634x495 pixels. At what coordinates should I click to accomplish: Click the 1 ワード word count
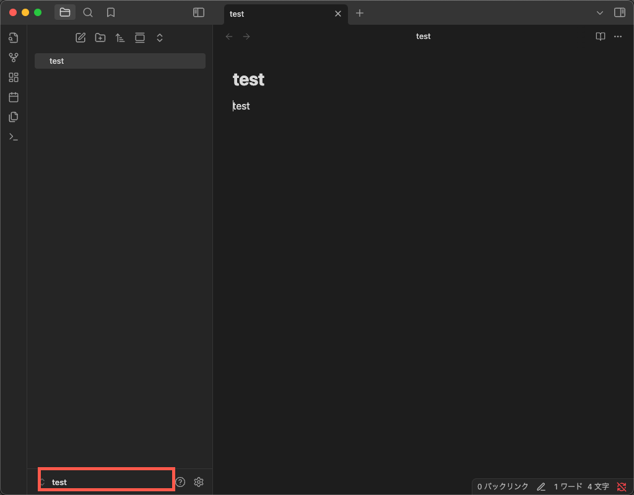[568, 486]
